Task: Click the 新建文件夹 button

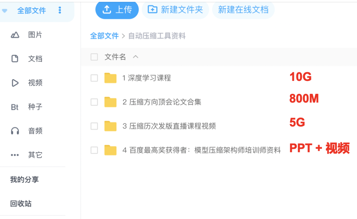Action: click(176, 10)
